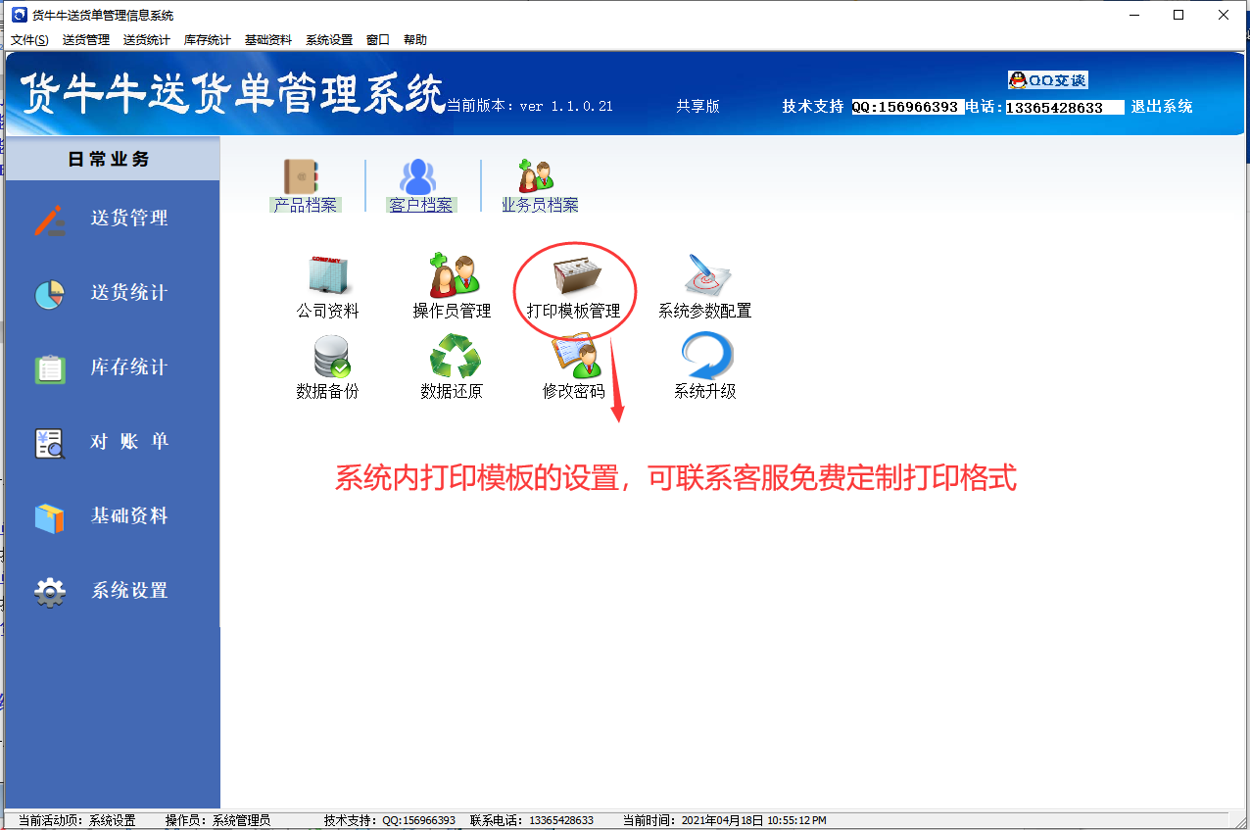Viewport: 1250px width, 830px height.
Task: Click status bar 技术支持 QQ entry
Action: (390, 820)
